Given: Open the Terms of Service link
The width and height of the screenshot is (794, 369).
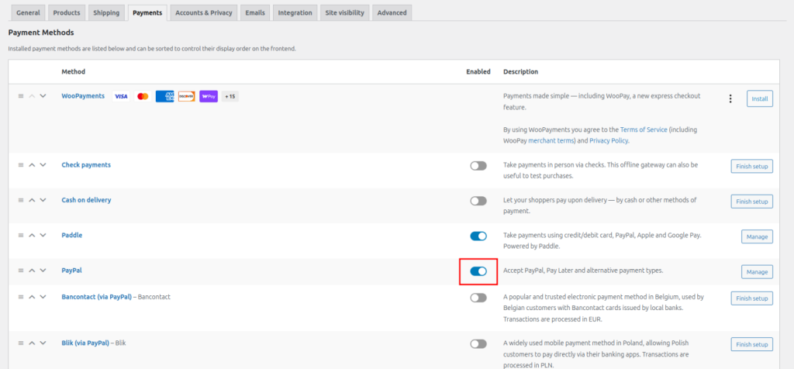Looking at the screenshot, I should [x=643, y=129].
